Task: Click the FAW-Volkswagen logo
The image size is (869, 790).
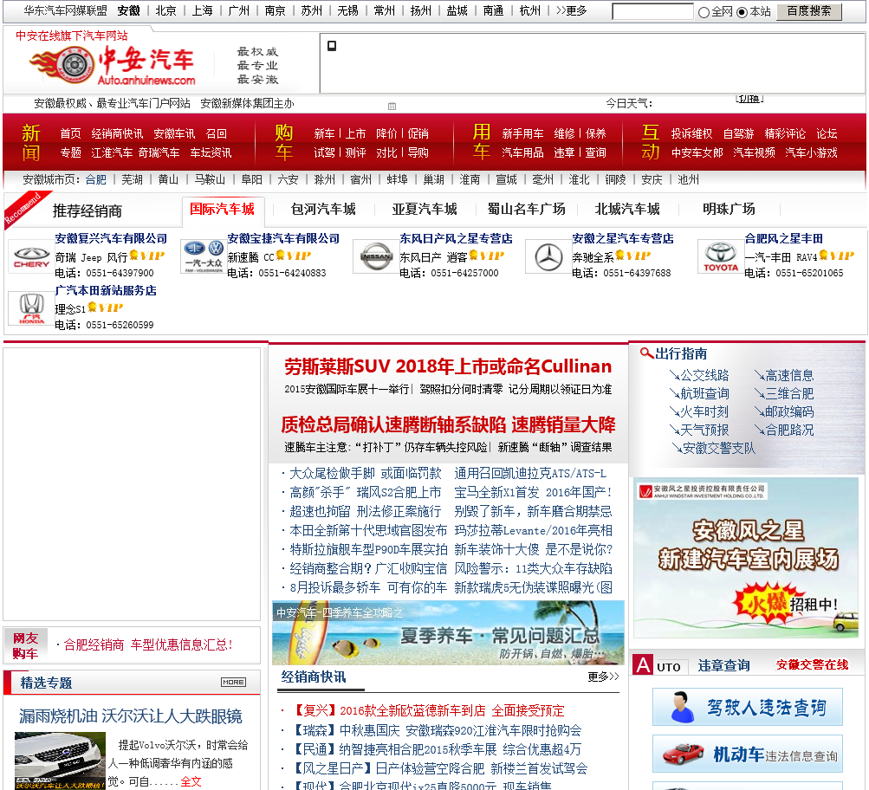Action: click(204, 257)
